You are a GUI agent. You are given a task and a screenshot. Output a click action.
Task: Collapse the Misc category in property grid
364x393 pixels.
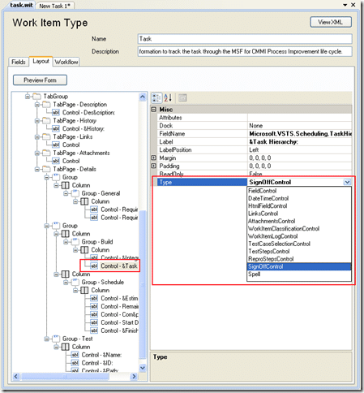point(154,110)
